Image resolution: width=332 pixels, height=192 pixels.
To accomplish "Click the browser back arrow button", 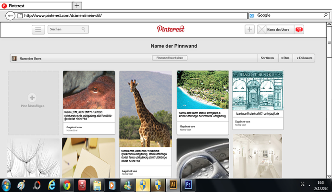I will click(x=10, y=16).
